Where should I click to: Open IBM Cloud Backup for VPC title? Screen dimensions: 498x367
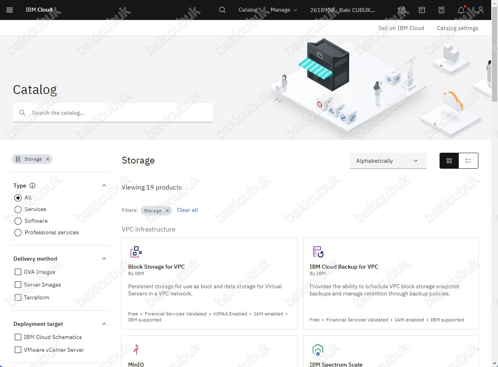point(344,267)
